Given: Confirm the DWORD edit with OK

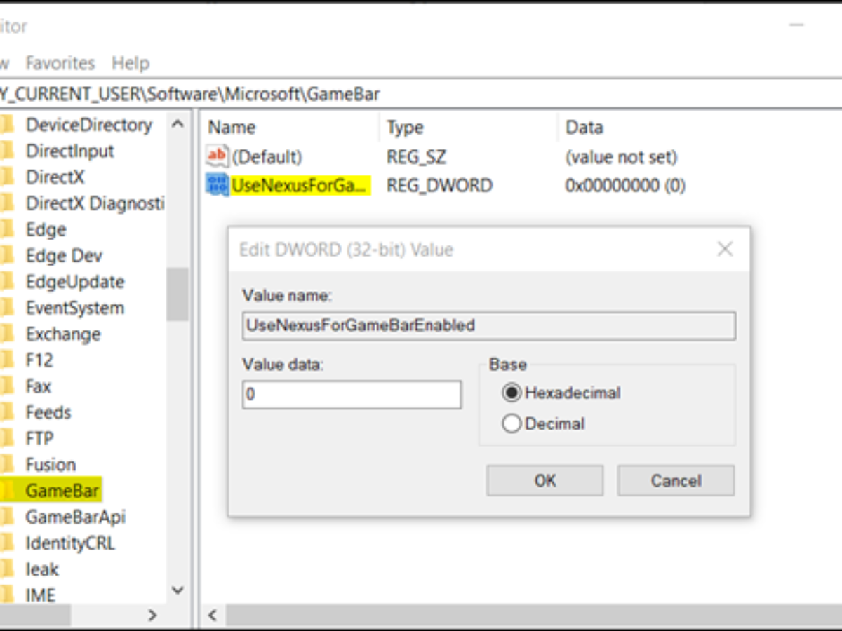Looking at the screenshot, I should point(545,480).
